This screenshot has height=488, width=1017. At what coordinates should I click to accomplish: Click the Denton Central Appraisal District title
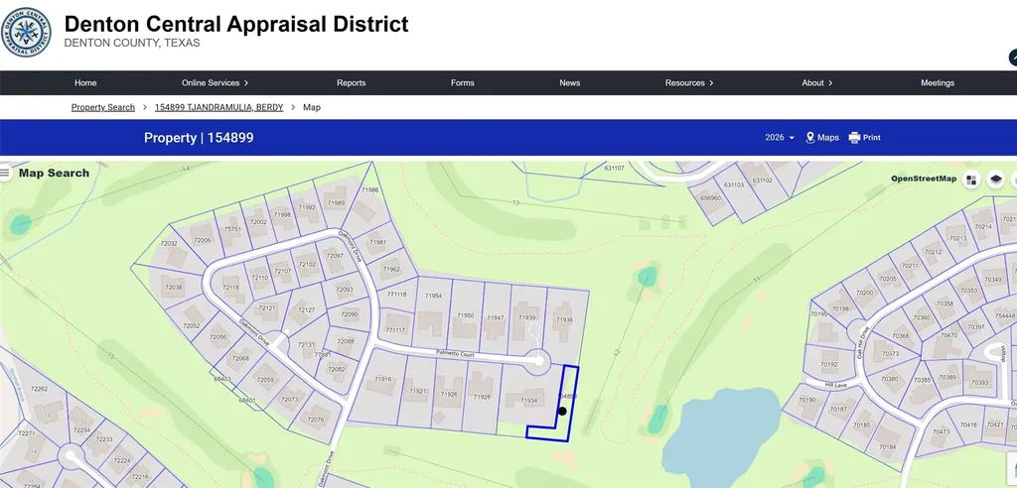click(236, 24)
